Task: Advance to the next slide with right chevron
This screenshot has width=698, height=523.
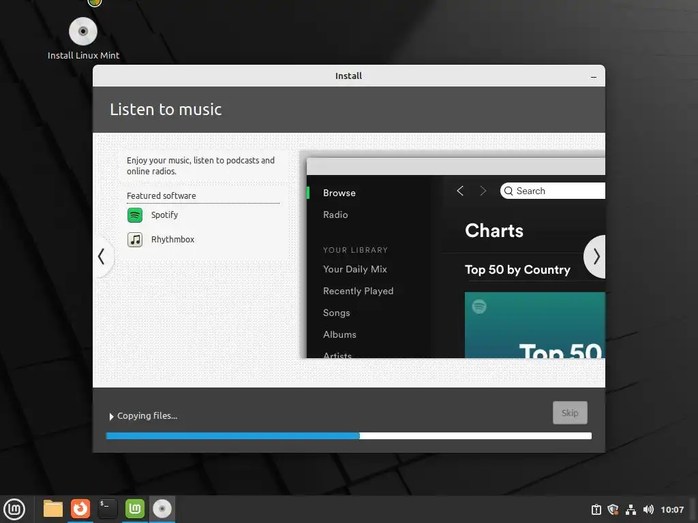Action: coord(596,257)
